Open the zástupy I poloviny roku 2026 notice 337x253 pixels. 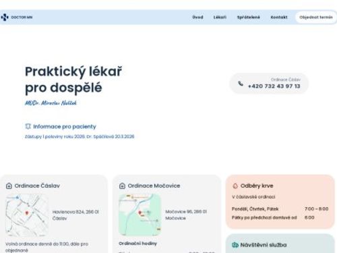tap(80, 136)
